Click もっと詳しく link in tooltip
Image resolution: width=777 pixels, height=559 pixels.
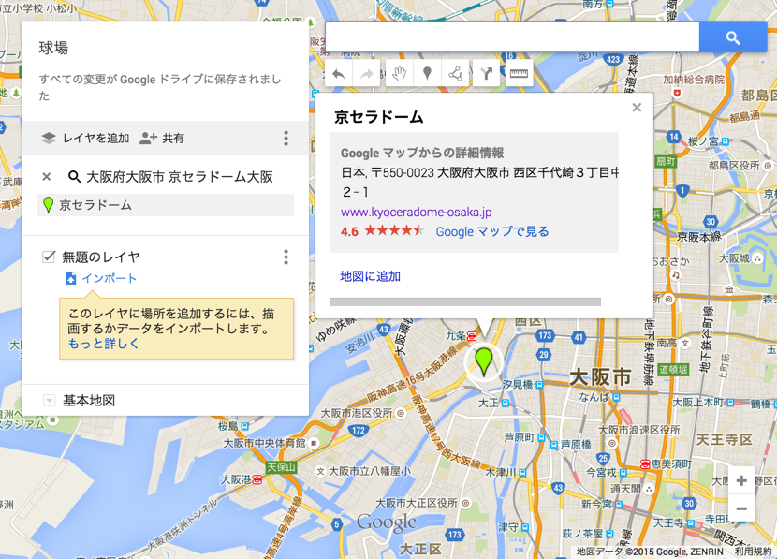point(103,344)
